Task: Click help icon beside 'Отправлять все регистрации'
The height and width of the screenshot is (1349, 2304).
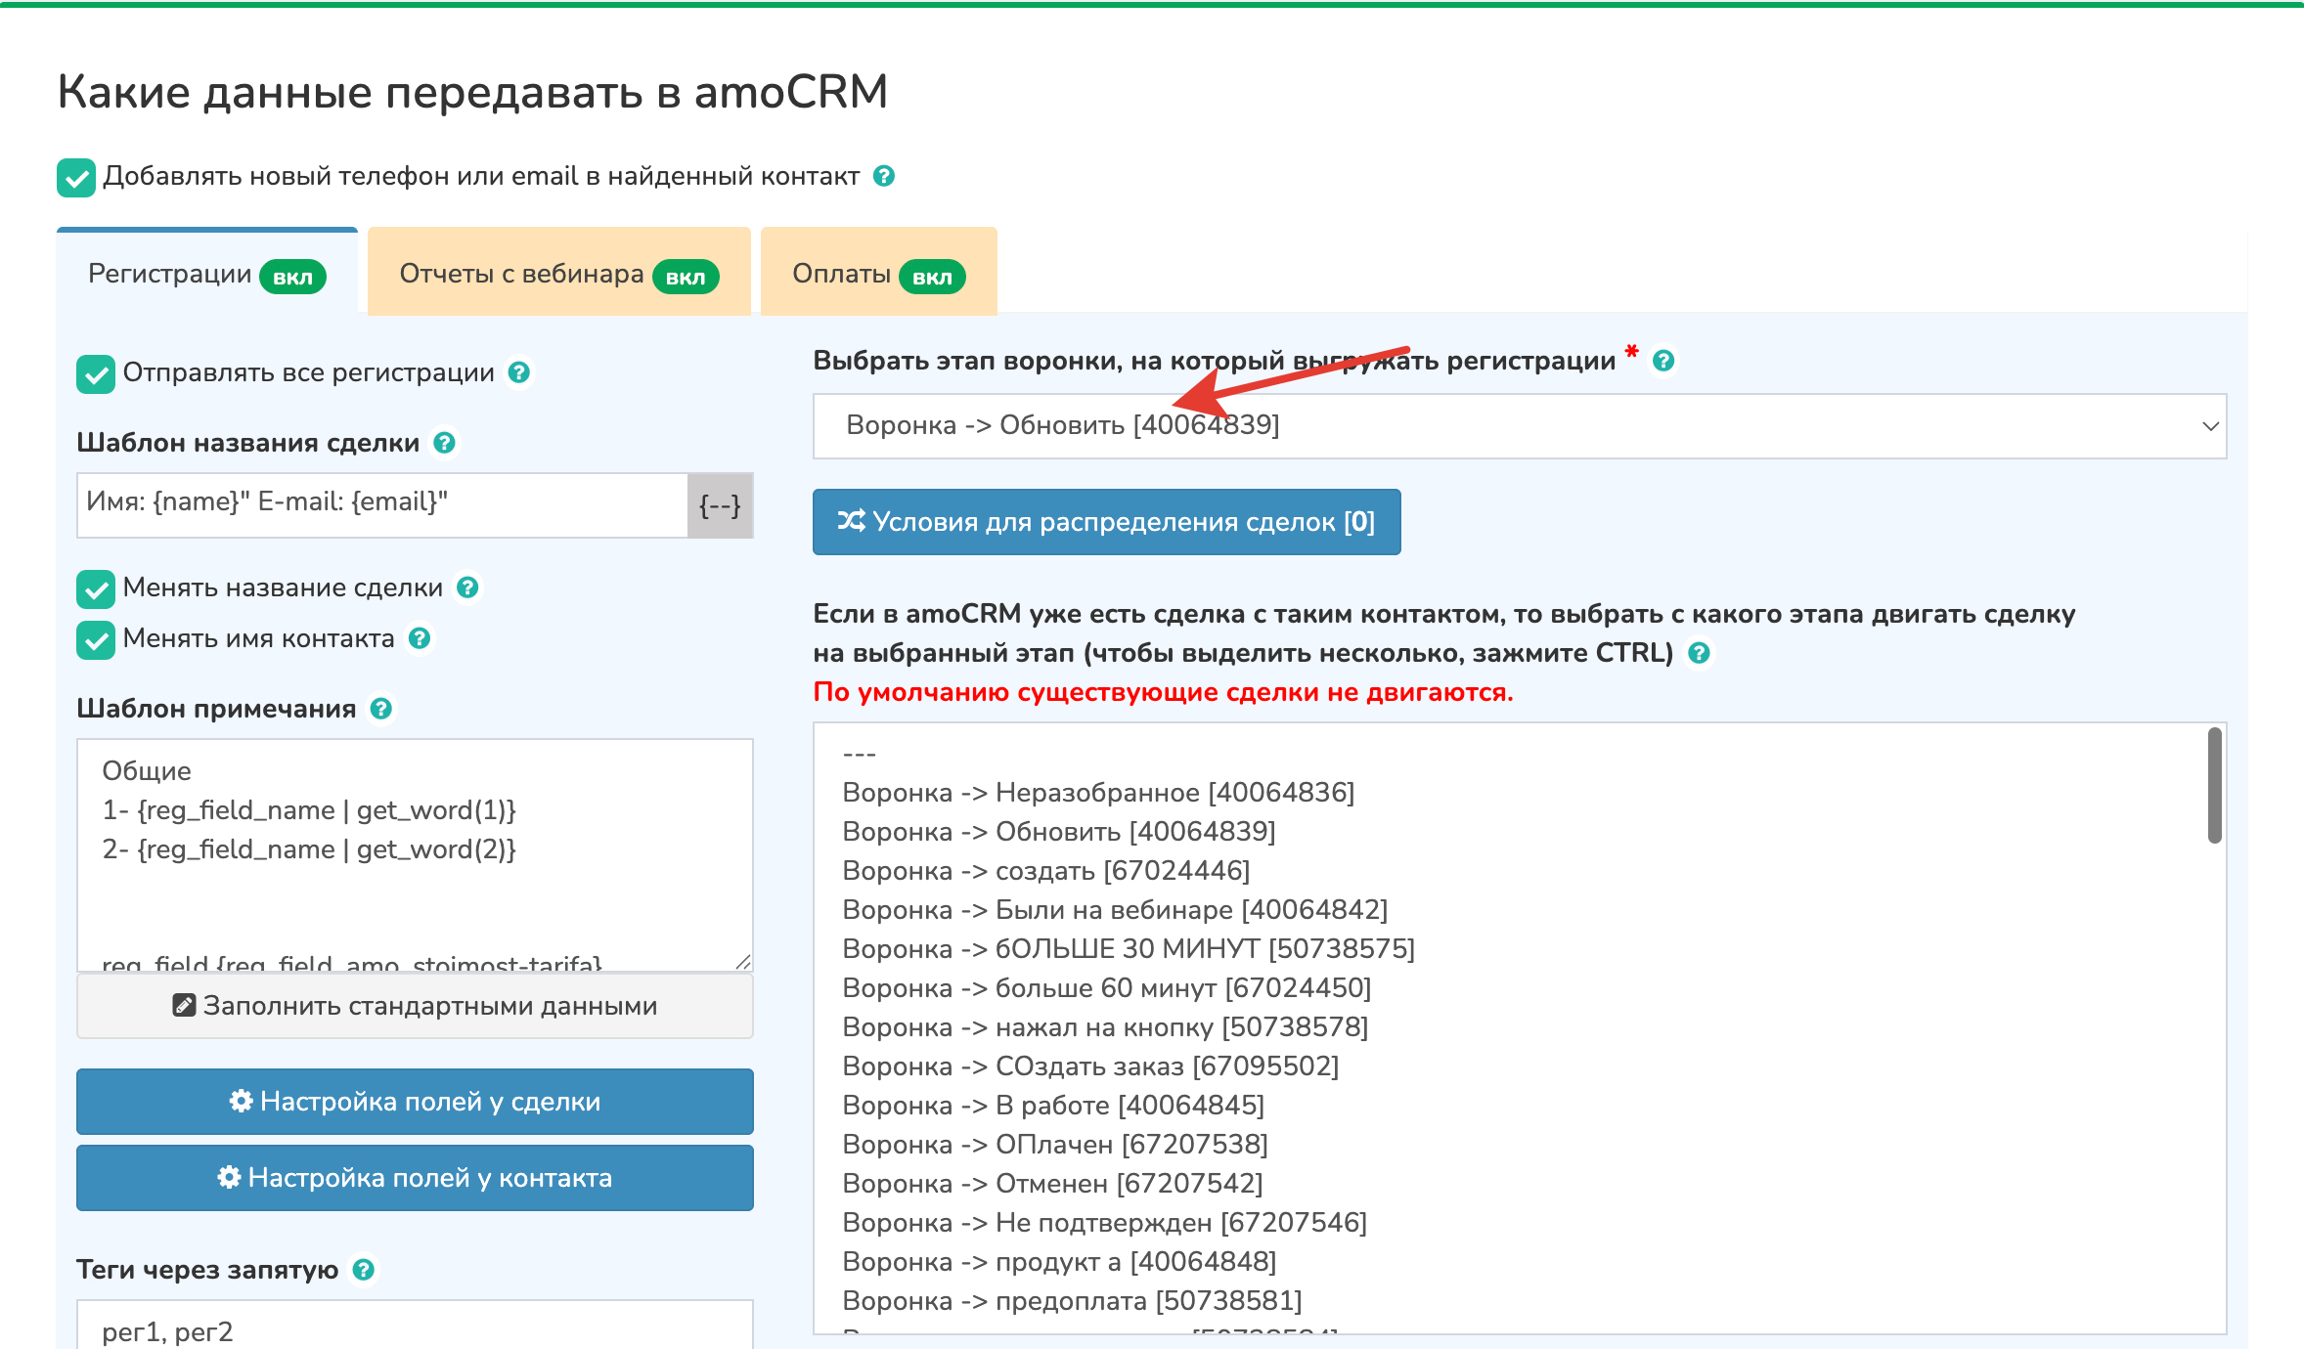Action: point(519,372)
